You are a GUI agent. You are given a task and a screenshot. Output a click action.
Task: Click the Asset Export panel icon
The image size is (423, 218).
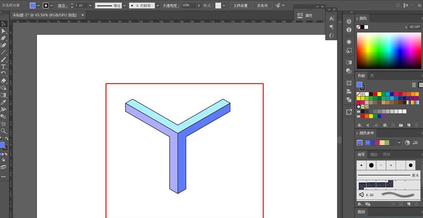pyautogui.click(x=349, y=112)
